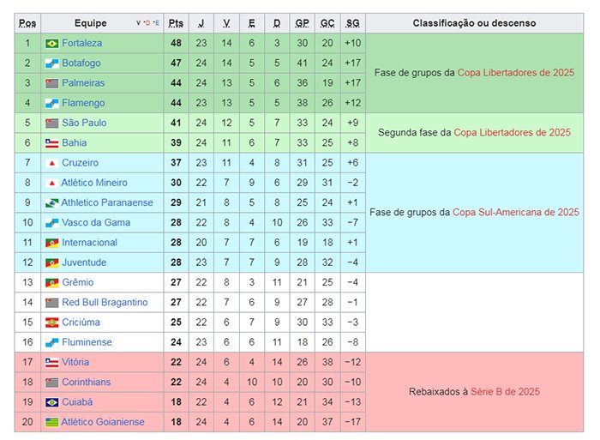
Task: Open the Botafogo team link
Action: (x=81, y=63)
